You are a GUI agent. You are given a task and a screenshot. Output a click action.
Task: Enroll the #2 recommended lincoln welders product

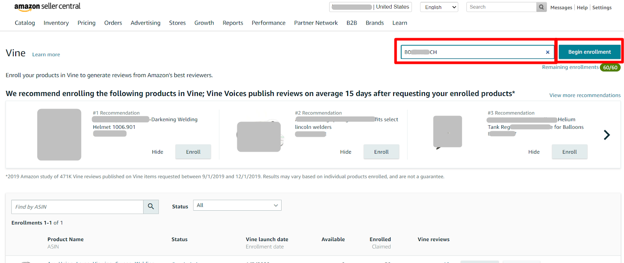coord(381,152)
